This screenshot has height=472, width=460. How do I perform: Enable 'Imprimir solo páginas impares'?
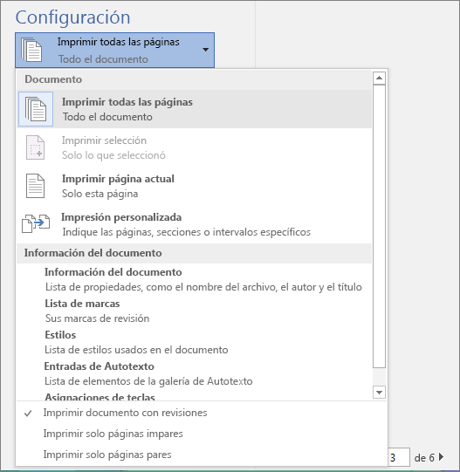113,434
